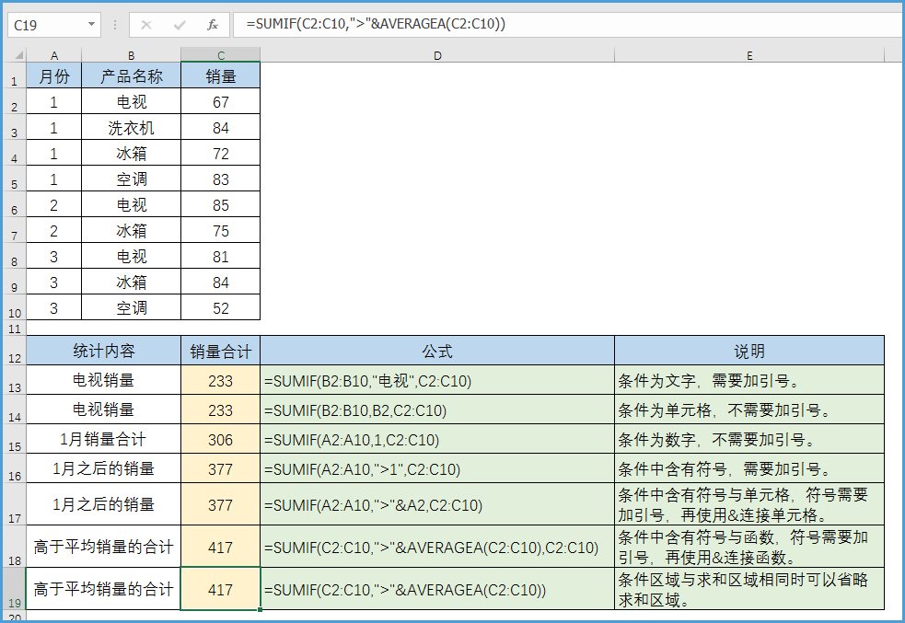The width and height of the screenshot is (905, 623).
Task: Click the Enter checkmark icon in formula bar
Action: pyautogui.click(x=180, y=25)
